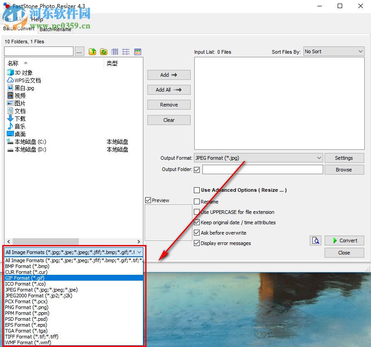This screenshot has width=371, height=347.
Task: Select 本地磁盘 (D:) drive
Action: [27, 149]
